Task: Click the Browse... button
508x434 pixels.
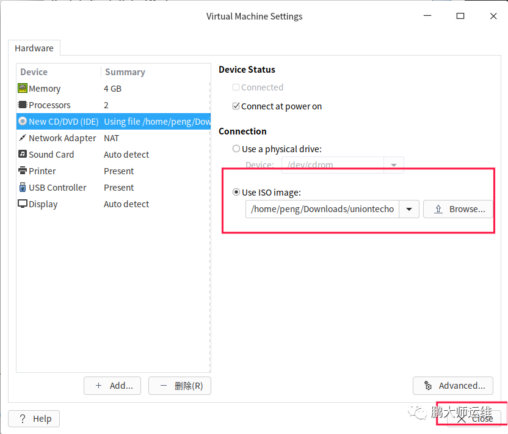Action: click(x=459, y=209)
